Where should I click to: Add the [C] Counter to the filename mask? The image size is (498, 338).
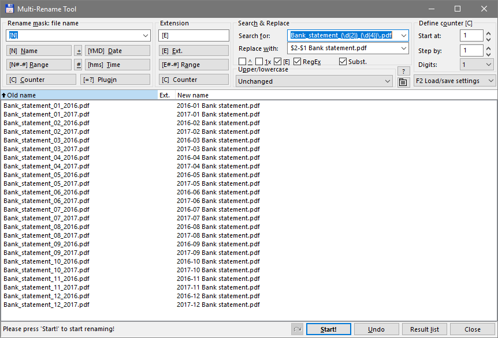38,79
